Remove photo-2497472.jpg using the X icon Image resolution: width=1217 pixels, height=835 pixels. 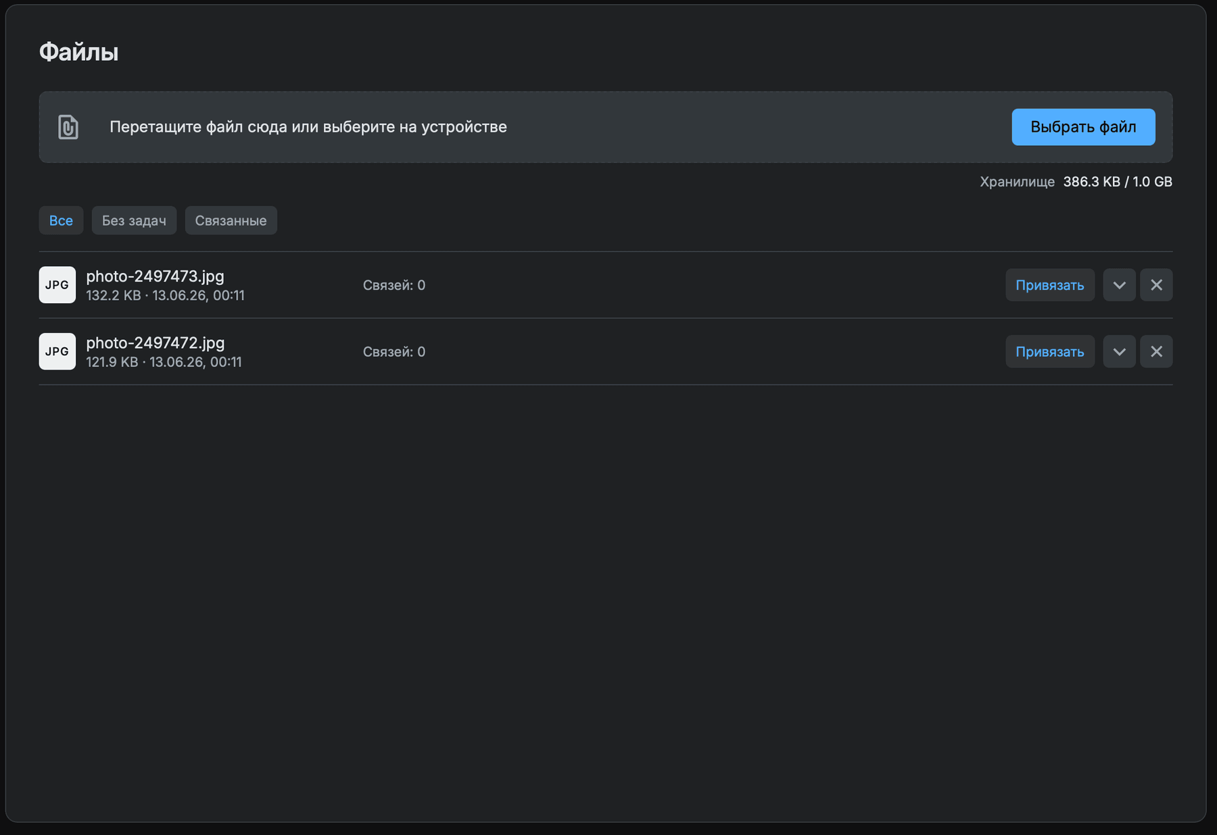click(1156, 351)
